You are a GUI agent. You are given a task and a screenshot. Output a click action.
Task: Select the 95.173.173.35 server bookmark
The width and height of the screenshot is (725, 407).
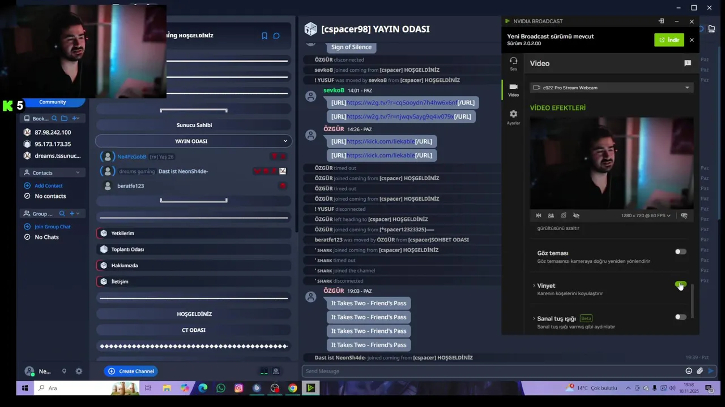point(53,144)
